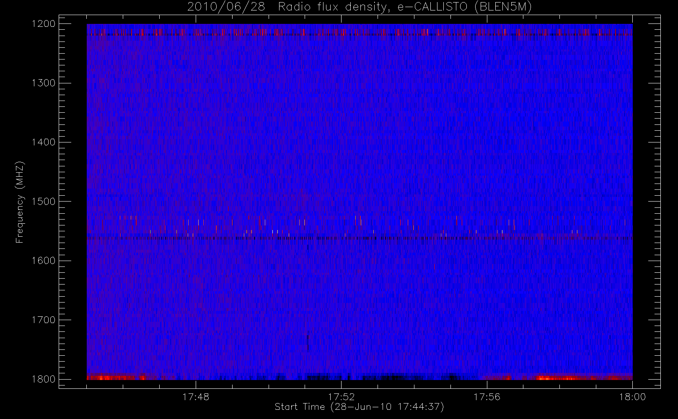Viewport: 678px width, 419px height.
Task: Click the 17:48 time tick label
Action: [x=196, y=397]
